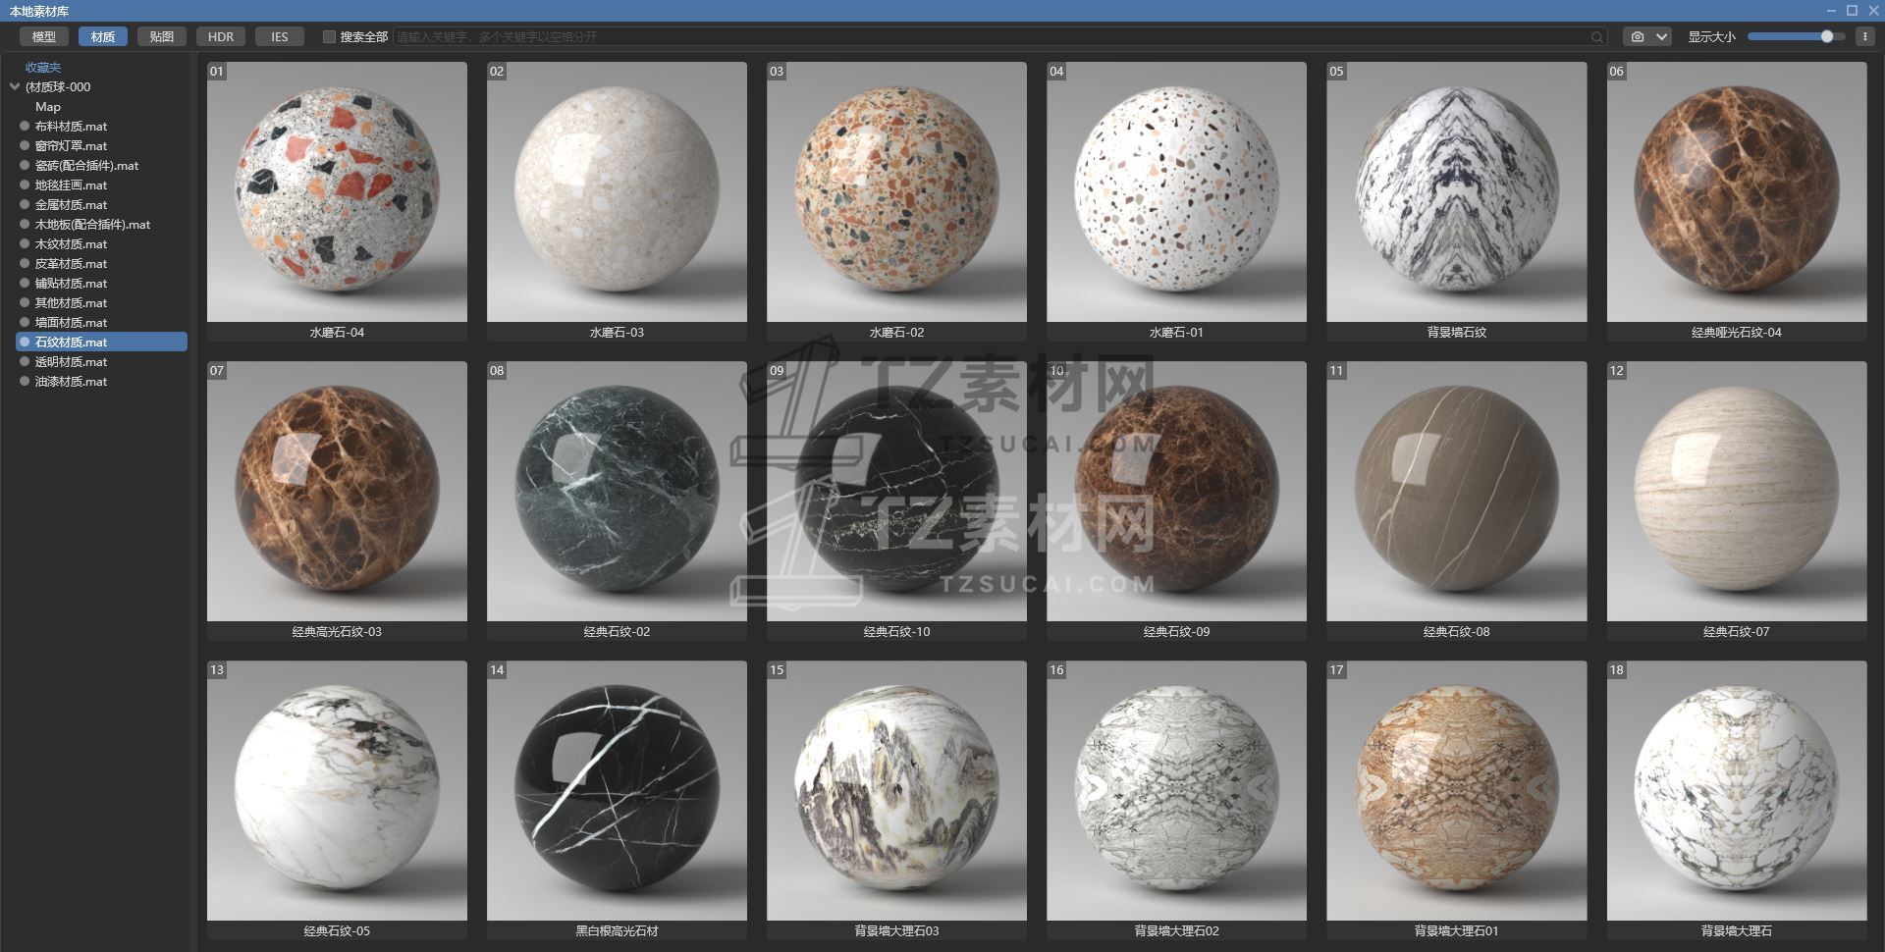The height and width of the screenshot is (952, 1885).
Task: Switch to the 贴图 tab
Action: (162, 37)
